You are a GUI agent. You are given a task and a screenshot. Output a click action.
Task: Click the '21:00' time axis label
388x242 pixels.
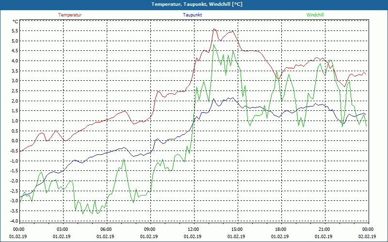[x=323, y=229]
